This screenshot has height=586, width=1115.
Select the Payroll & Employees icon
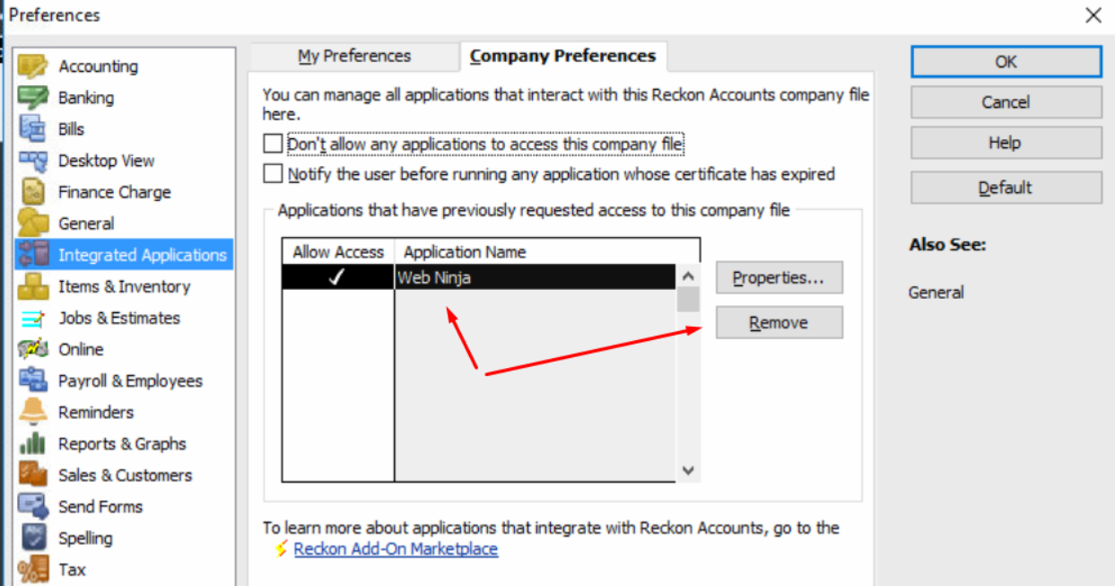(x=33, y=380)
